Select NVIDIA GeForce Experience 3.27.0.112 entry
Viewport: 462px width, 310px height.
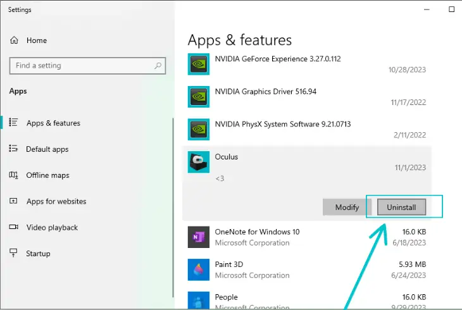[307, 65]
